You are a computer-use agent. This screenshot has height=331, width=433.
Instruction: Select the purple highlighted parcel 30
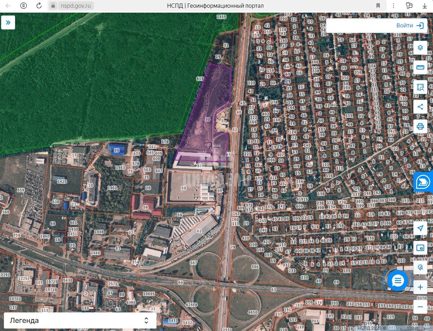tap(202, 126)
